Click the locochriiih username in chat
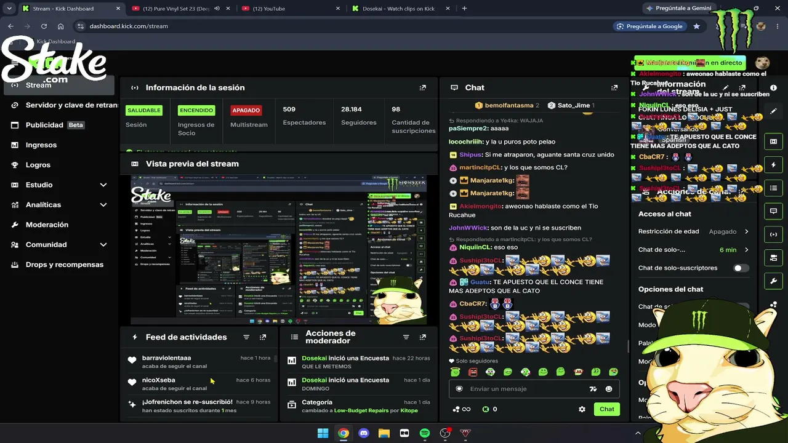The height and width of the screenshot is (443, 788). tap(466, 142)
